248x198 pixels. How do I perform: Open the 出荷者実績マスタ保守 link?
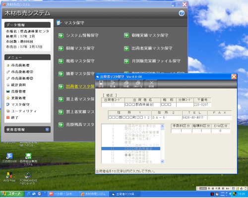[152, 49]
